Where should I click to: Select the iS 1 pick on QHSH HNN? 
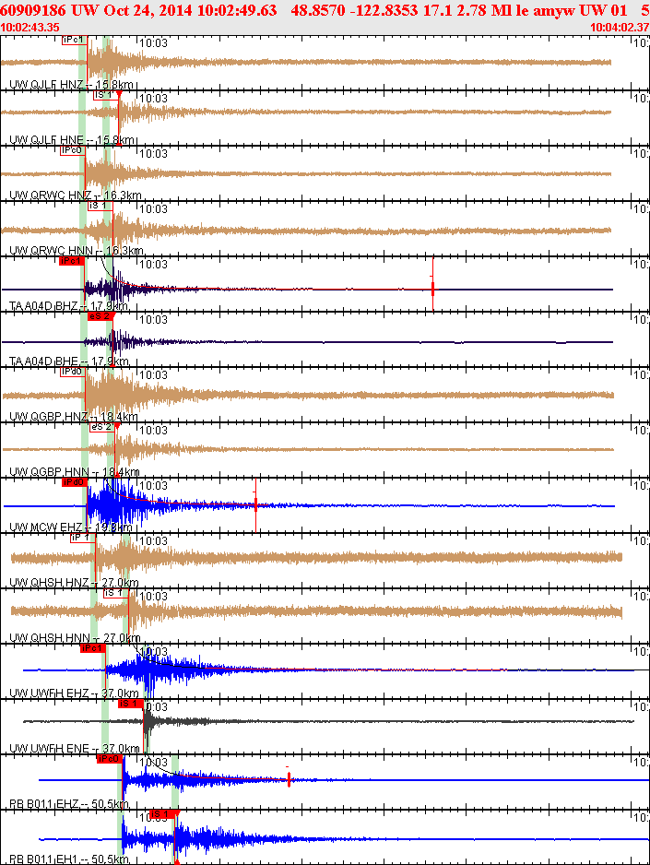tap(116, 592)
